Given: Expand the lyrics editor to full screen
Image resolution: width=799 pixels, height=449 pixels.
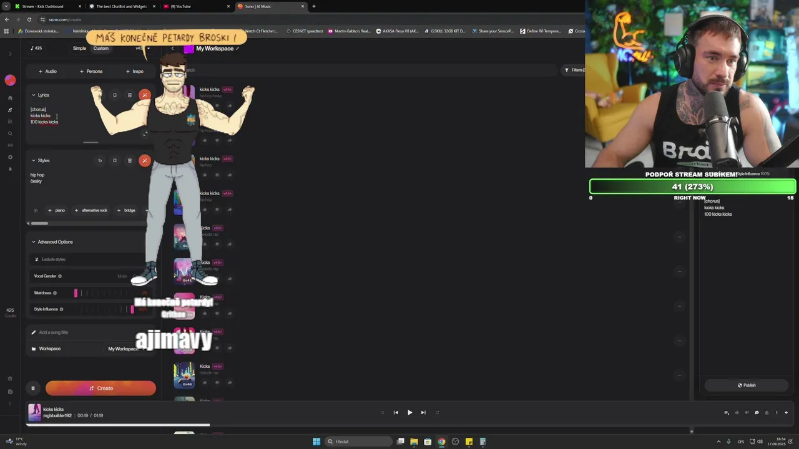Looking at the screenshot, I should point(145,133).
